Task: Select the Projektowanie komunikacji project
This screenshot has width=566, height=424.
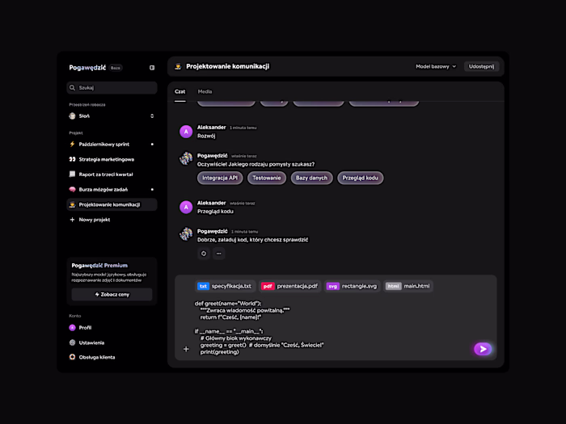Action: click(x=112, y=204)
